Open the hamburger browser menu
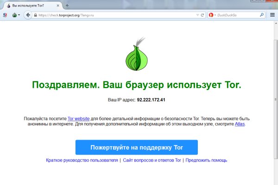The height and width of the screenshot is (185, 278). click(x=272, y=15)
